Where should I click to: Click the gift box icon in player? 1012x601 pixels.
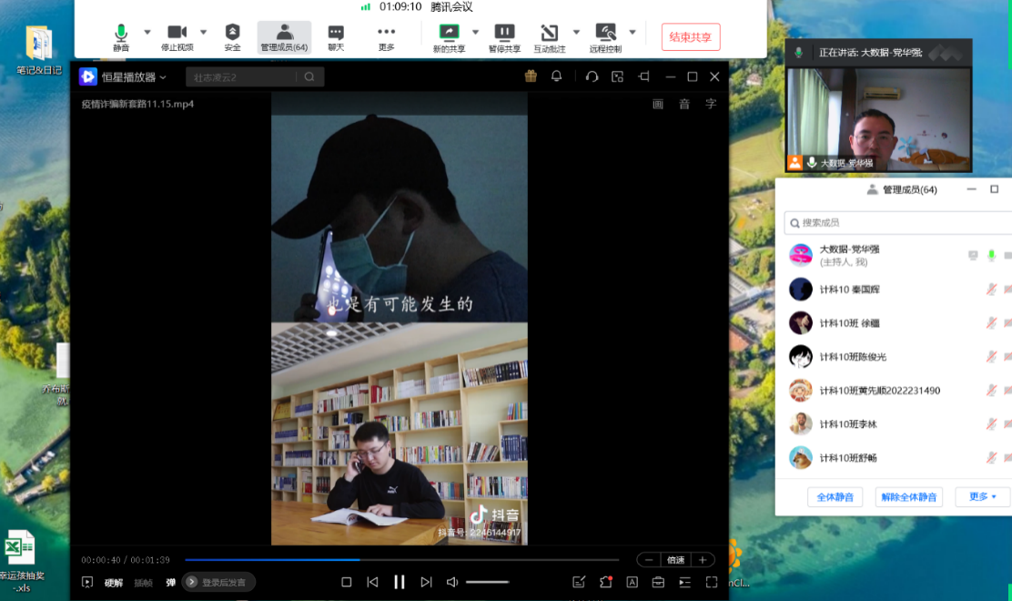coord(531,76)
